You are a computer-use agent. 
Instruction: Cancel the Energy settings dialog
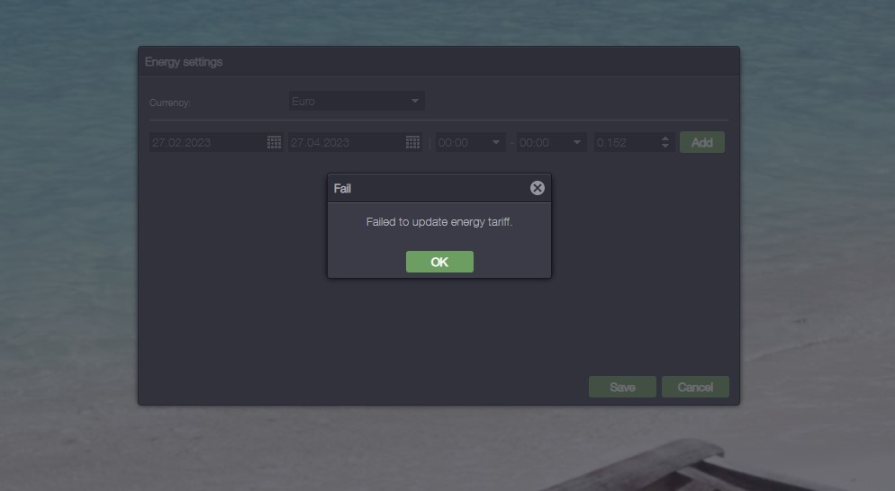point(695,387)
